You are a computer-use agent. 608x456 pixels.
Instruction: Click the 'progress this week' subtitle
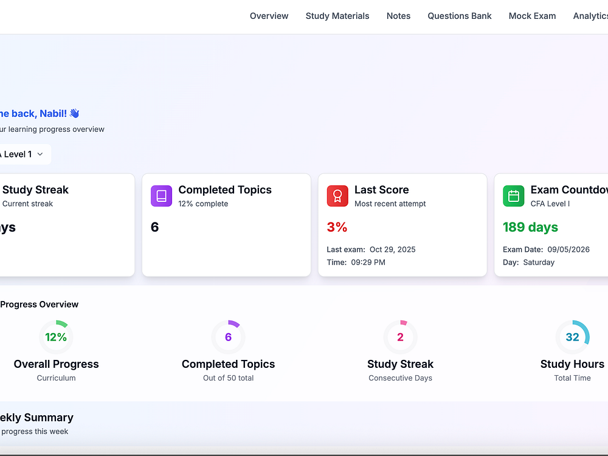tap(35, 431)
